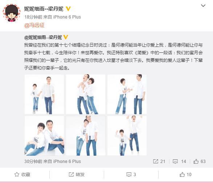Like this post using thumbs-up with 10
Image resolution: width=213 pixels, height=183 pixels.
pos(185,174)
